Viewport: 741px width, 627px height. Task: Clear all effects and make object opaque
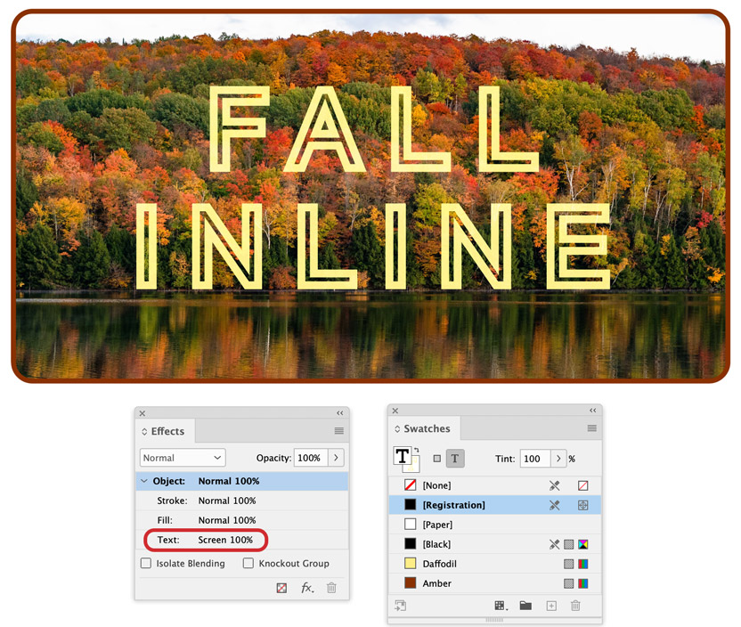coord(281,588)
